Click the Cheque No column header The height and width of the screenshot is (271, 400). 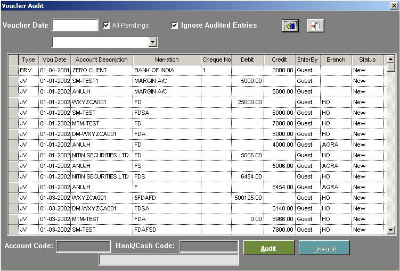tap(216, 60)
